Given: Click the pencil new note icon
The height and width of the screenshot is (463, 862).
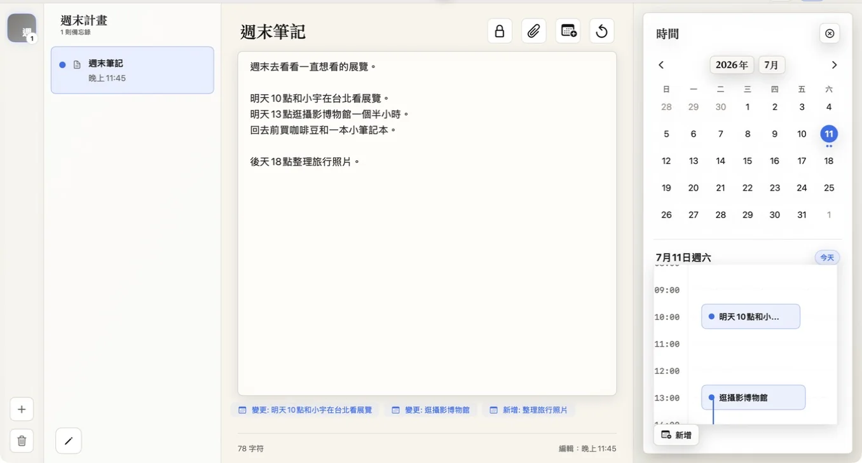Looking at the screenshot, I should coord(69,441).
